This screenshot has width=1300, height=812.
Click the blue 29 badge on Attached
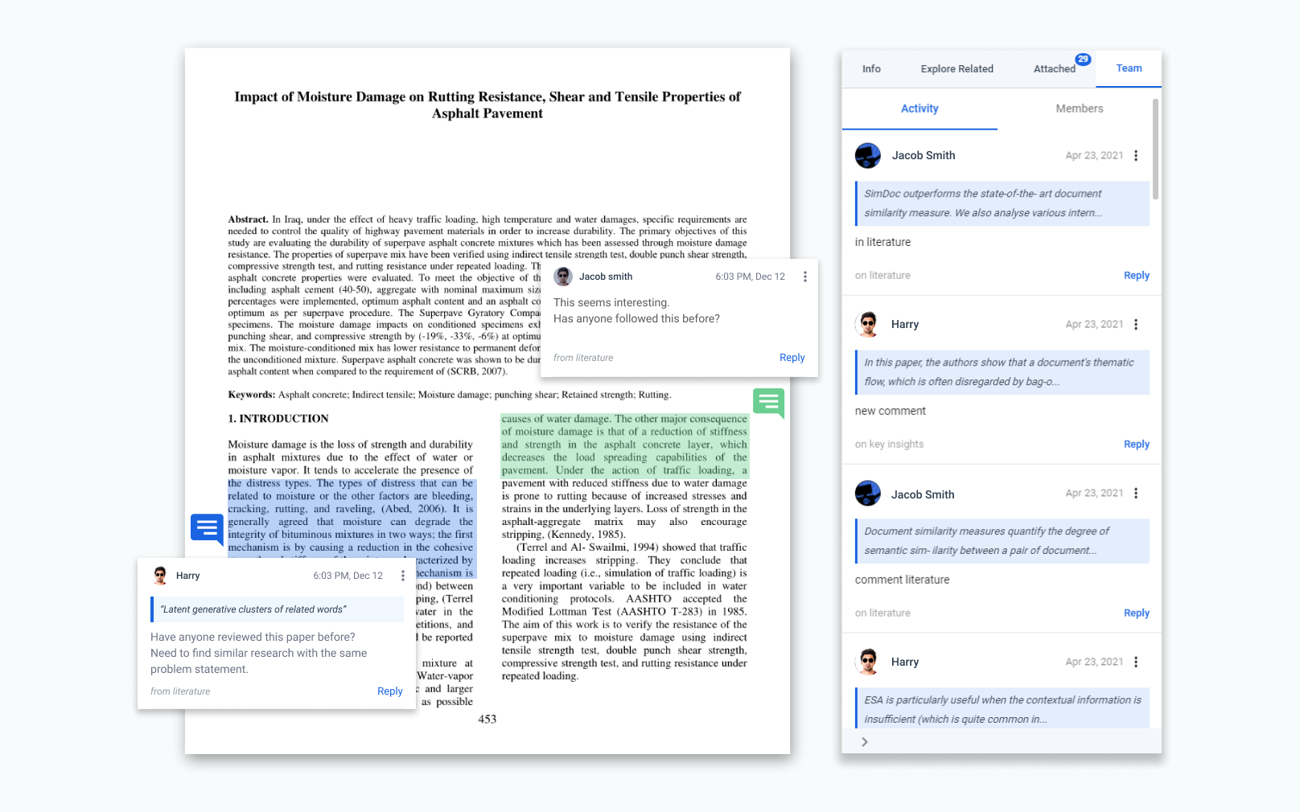click(x=1083, y=59)
